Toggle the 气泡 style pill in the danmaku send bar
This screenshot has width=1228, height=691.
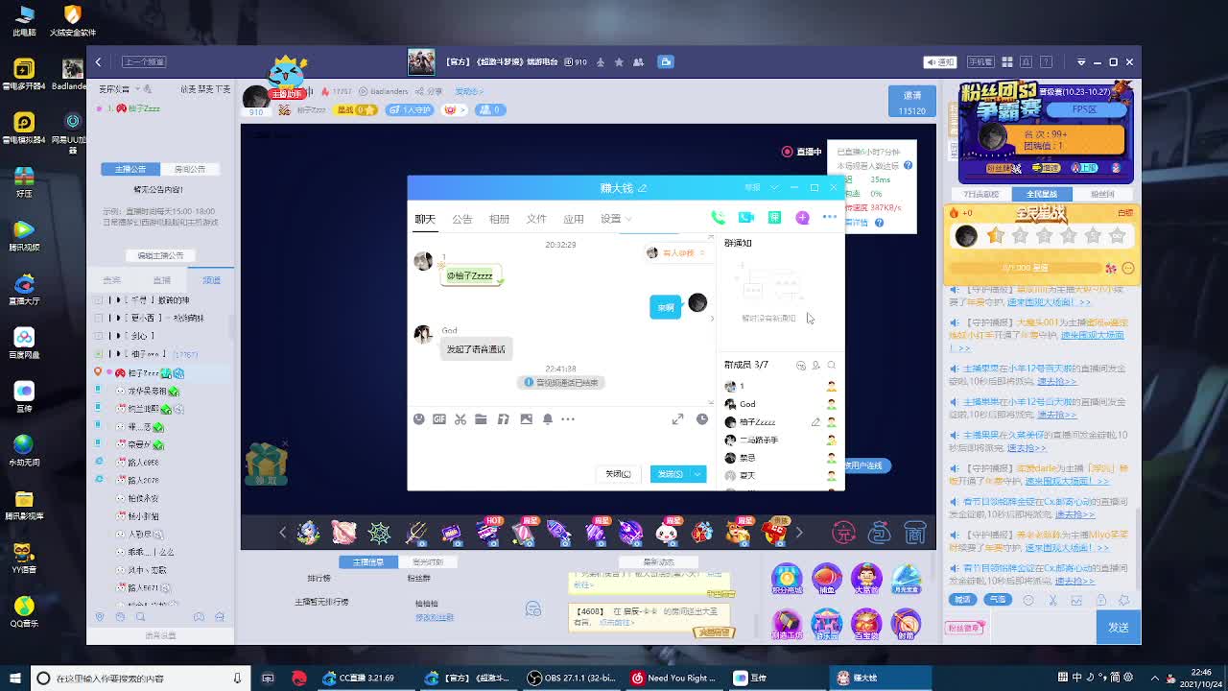999,599
